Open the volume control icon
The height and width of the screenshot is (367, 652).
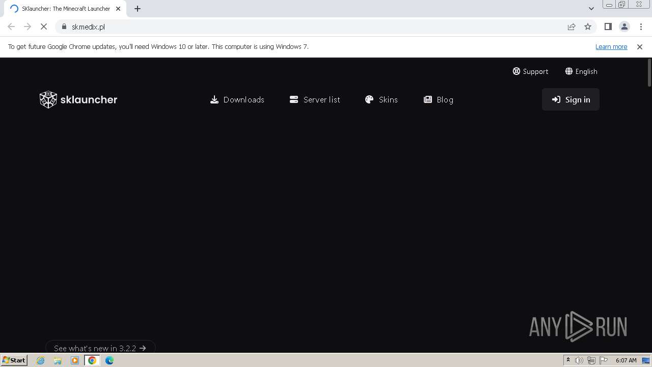coord(579,360)
